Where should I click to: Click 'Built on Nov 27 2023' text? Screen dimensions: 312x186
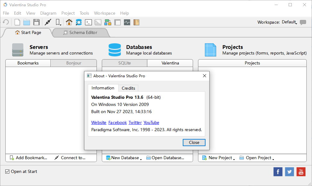point(121,112)
